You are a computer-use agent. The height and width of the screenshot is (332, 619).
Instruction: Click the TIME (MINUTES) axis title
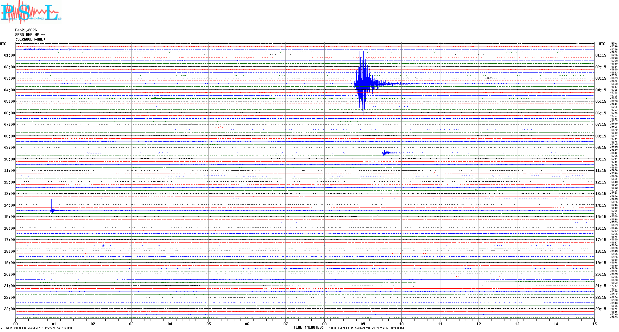pos(308,327)
